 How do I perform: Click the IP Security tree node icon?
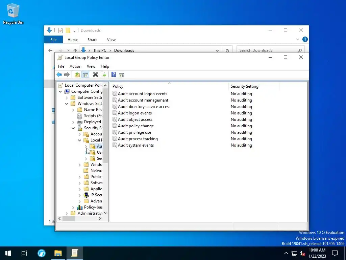86,195
